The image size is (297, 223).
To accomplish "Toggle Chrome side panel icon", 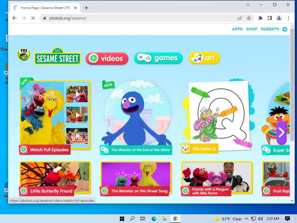I will click(269, 18).
